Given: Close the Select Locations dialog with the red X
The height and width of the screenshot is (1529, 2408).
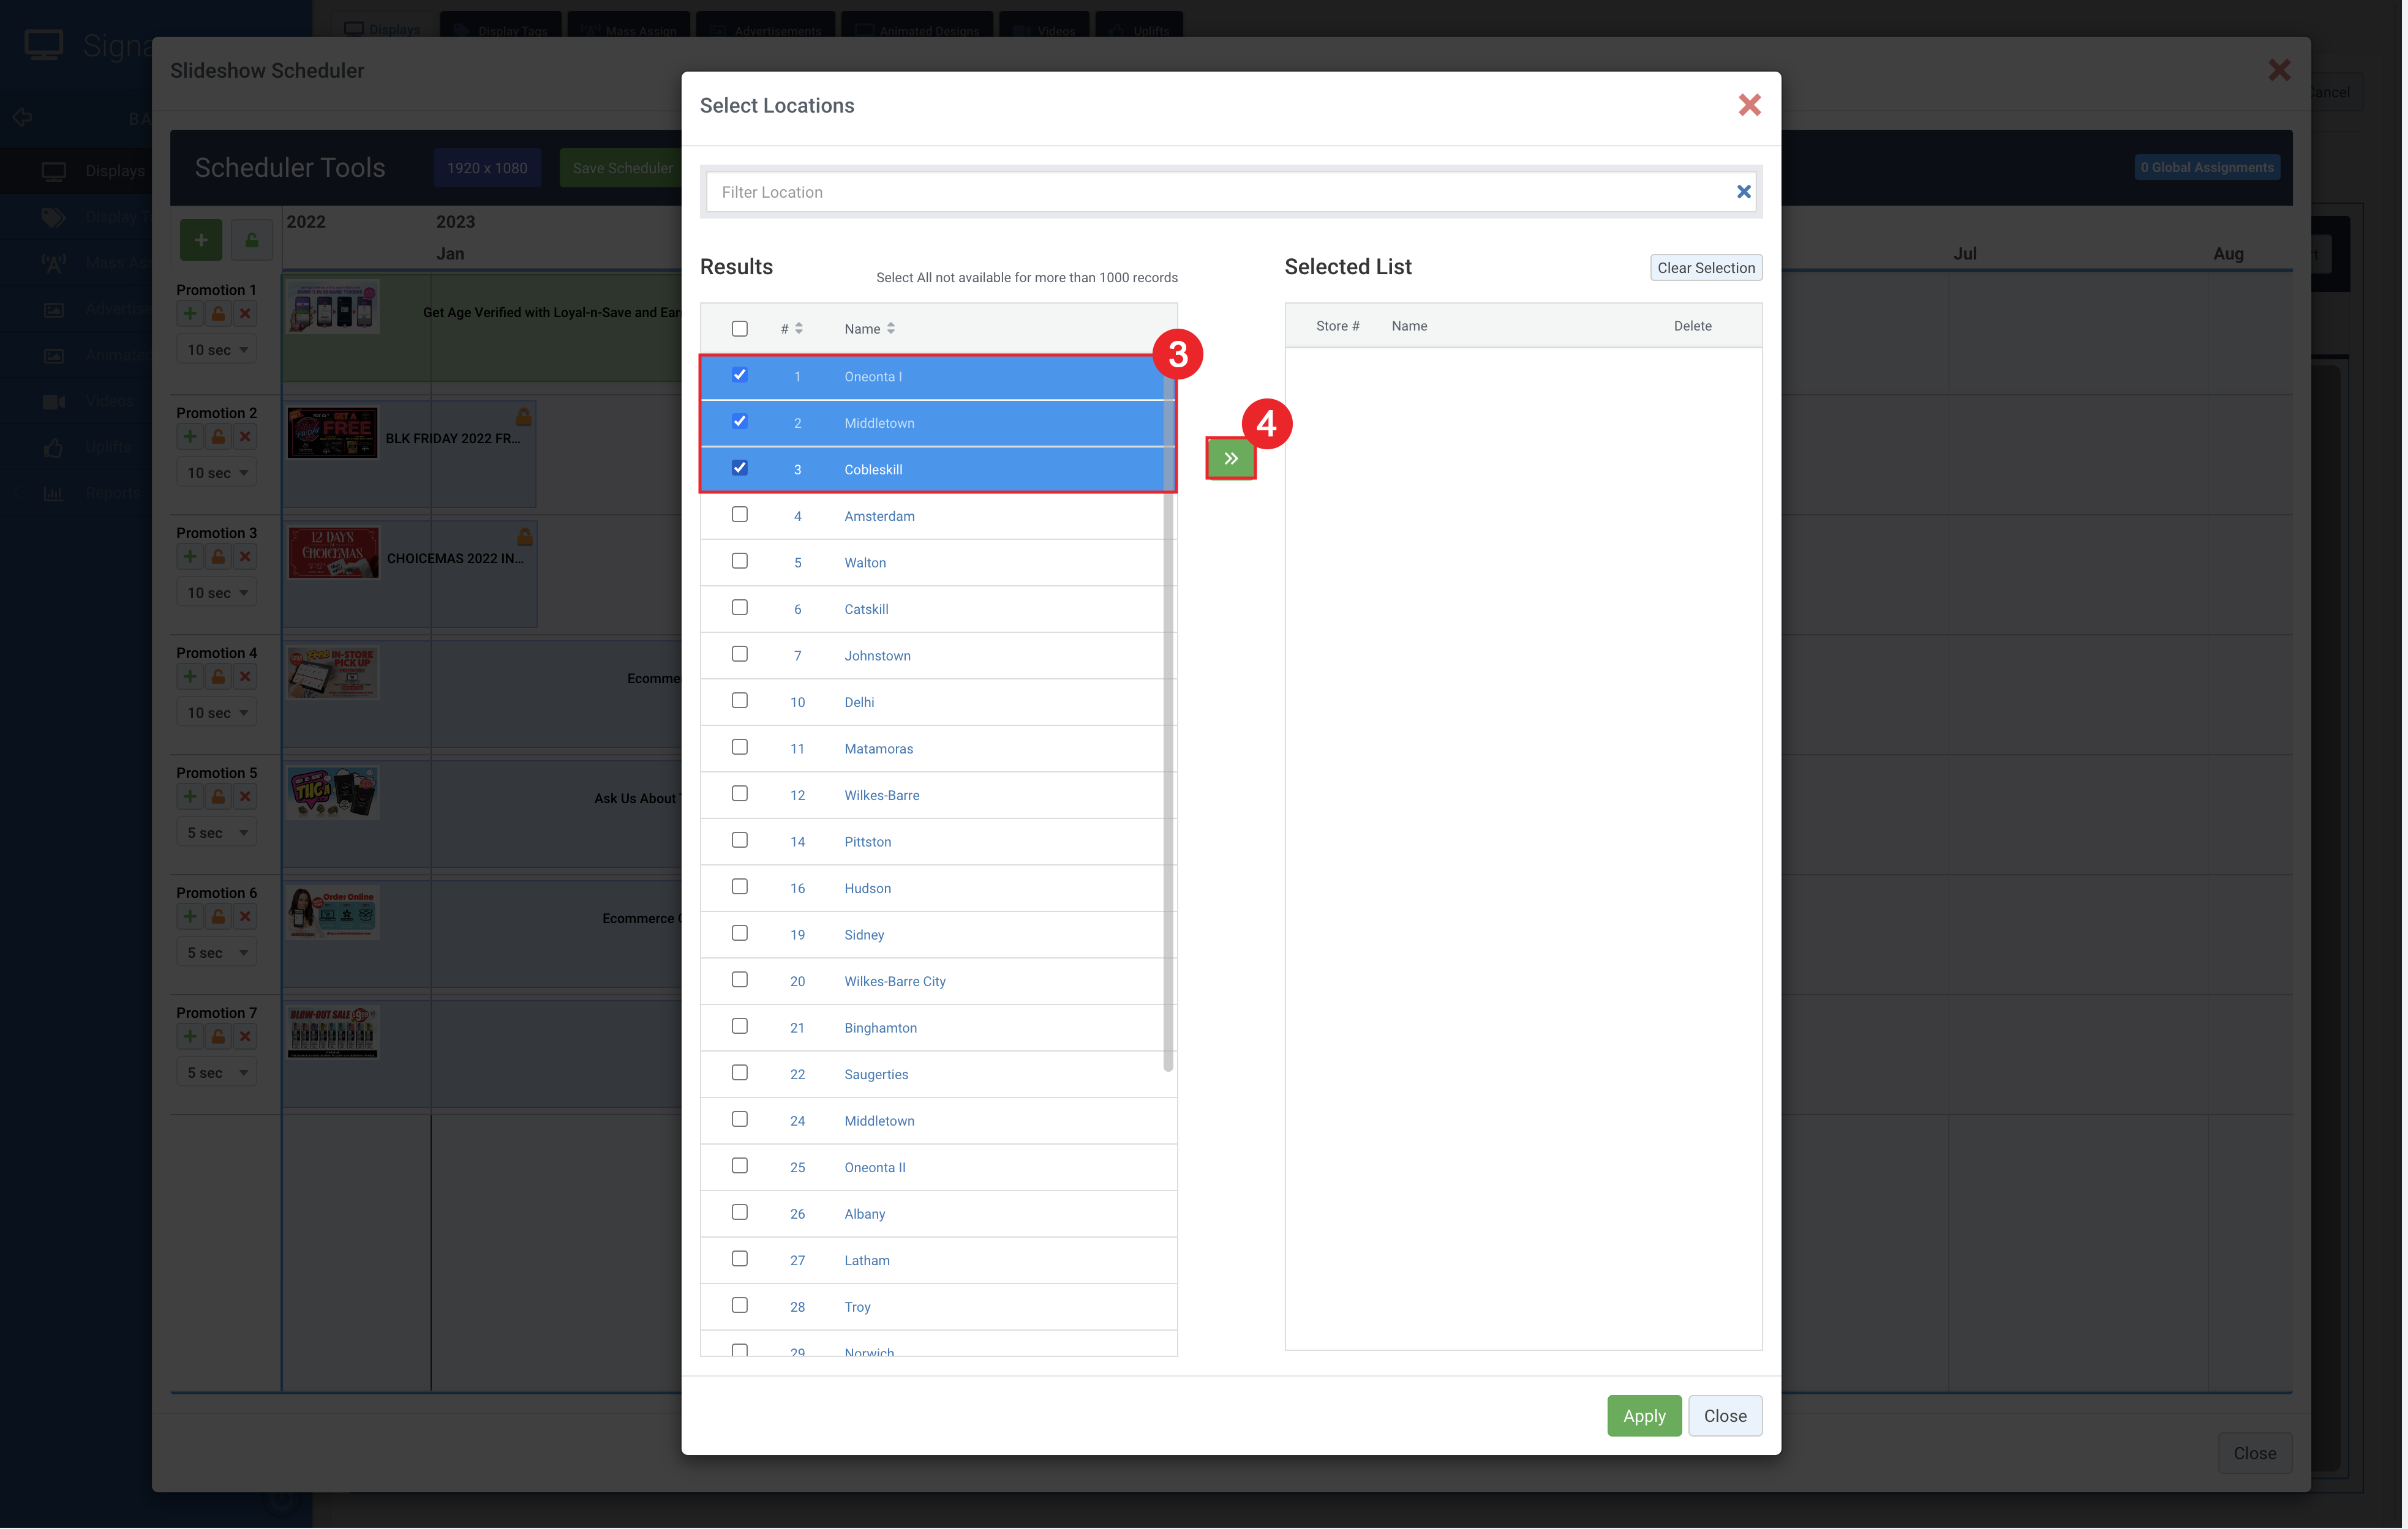Looking at the screenshot, I should (x=1750, y=105).
